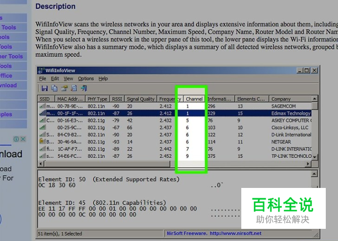This screenshot has height=241, width=338.
Task: Click the ad info icon in the sidebar
Action: coord(16,139)
